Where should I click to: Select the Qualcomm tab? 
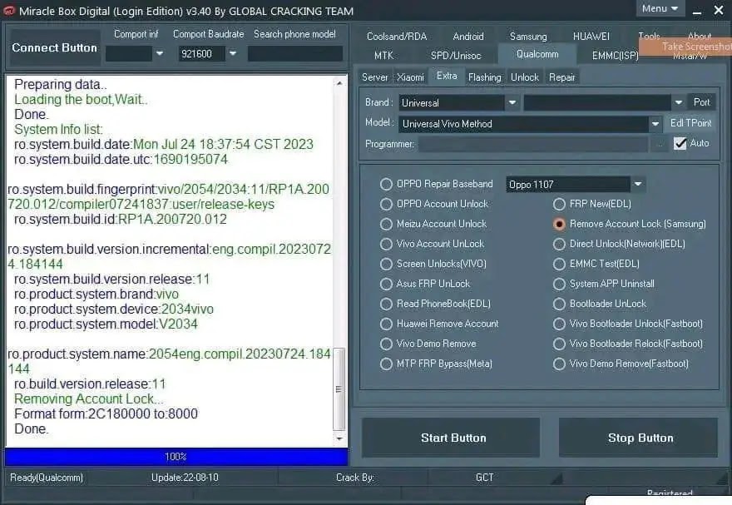[x=537, y=54]
